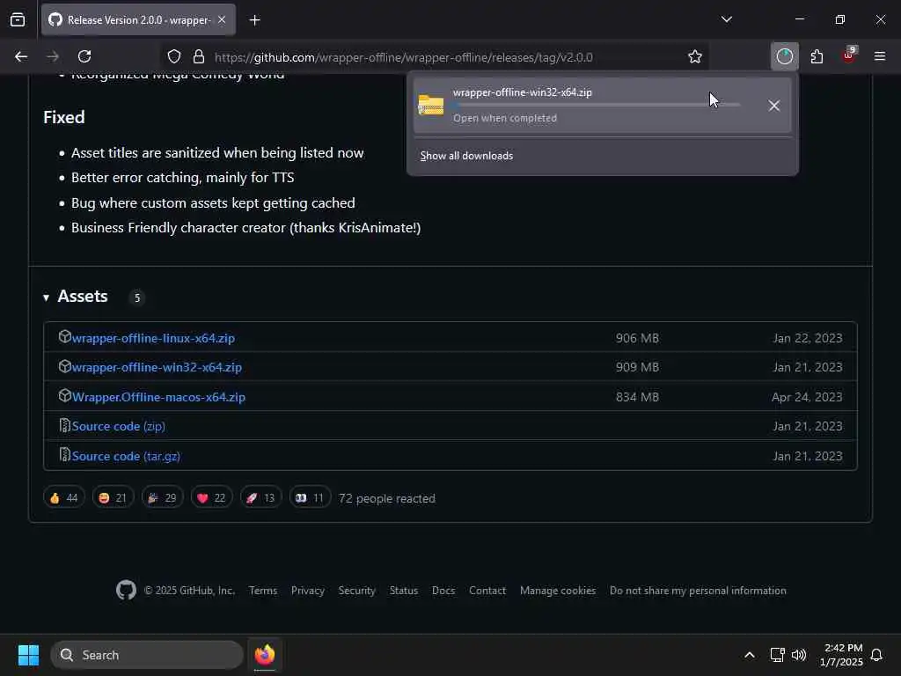The height and width of the screenshot is (676, 901).
Task: Open the network status tray icon
Action: pyautogui.click(x=777, y=655)
